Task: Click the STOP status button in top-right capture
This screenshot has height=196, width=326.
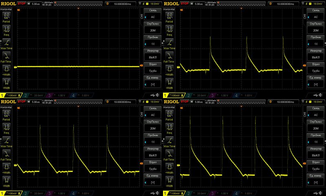Action: pos(185,4)
